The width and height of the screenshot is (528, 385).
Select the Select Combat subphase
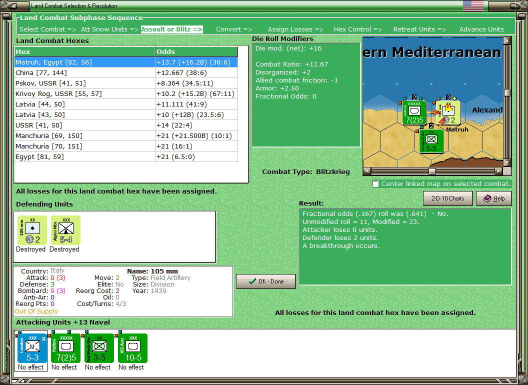pyautogui.click(x=47, y=29)
